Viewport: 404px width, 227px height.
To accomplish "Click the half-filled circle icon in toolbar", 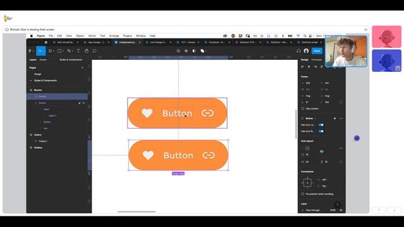I will pos(194,51).
